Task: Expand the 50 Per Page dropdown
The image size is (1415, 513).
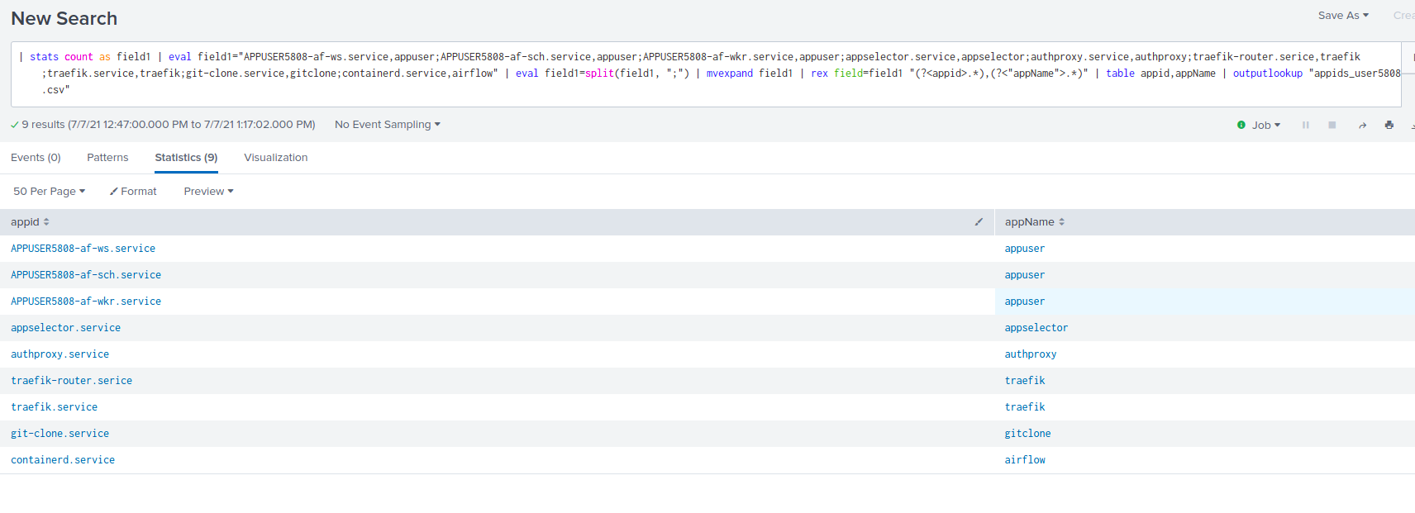Action: click(49, 192)
